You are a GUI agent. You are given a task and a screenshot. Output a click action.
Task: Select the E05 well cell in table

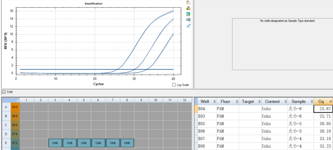tap(207, 124)
